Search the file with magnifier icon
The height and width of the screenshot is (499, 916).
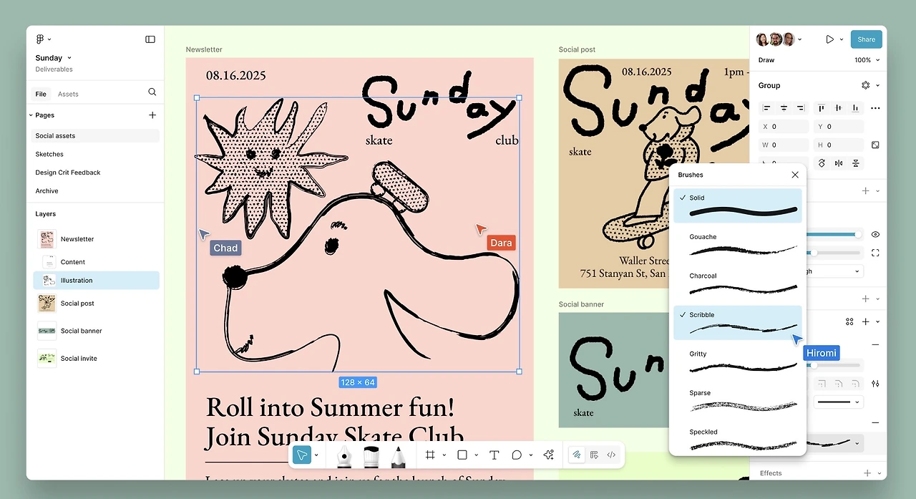152,92
